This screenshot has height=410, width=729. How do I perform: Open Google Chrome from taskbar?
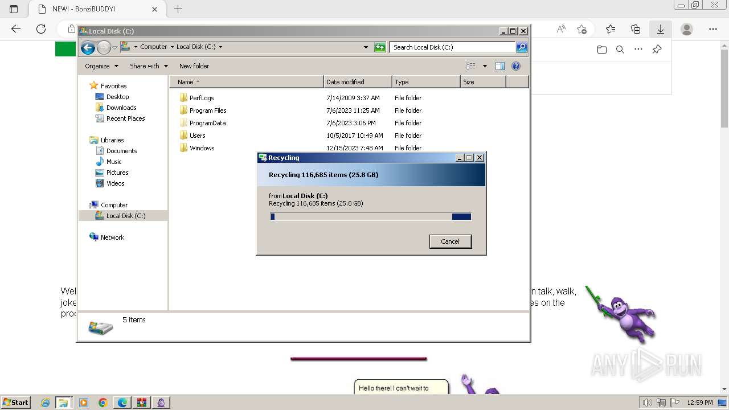click(103, 403)
